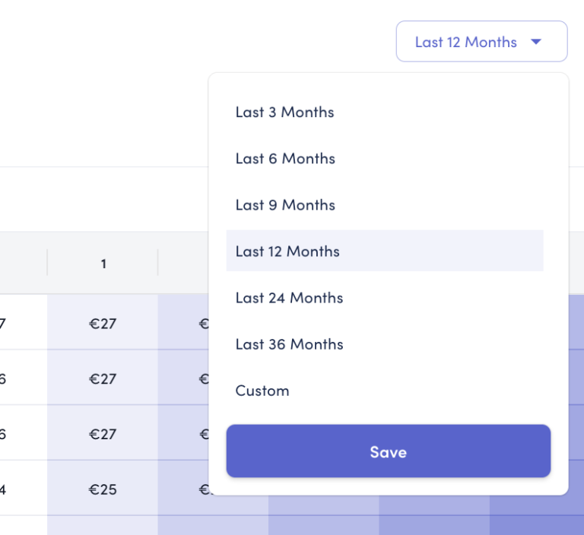Click the €27 cell in the third row
The height and width of the screenshot is (535, 584).
(x=103, y=434)
